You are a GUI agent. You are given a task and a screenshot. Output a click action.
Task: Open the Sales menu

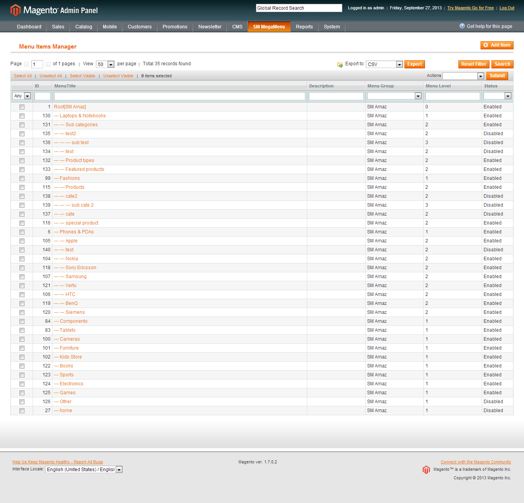[58, 27]
